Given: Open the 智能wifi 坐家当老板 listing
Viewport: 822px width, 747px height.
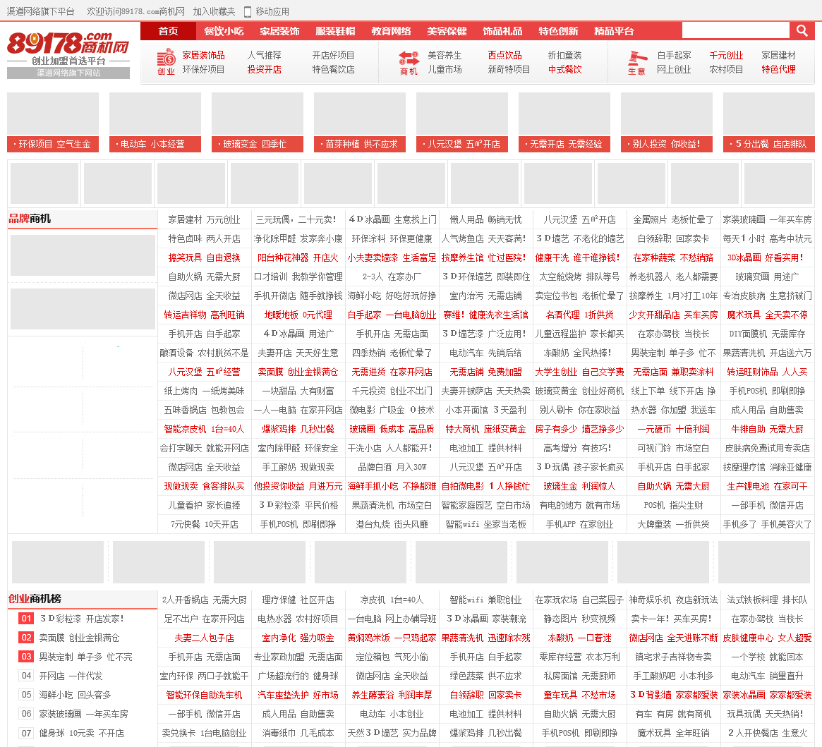Looking at the screenshot, I should (485, 524).
